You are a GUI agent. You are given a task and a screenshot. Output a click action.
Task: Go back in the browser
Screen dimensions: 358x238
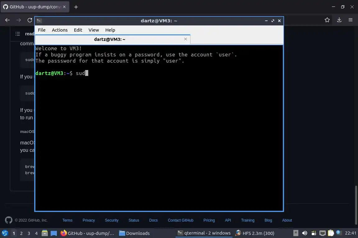click(x=7, y=20)
